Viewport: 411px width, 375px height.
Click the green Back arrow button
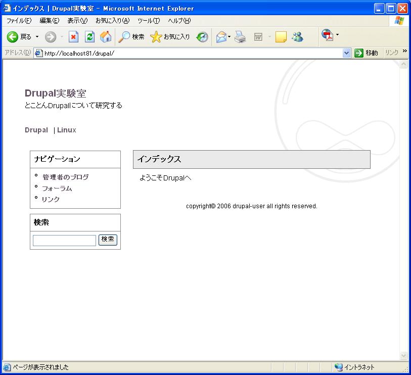tap(19, 37)
